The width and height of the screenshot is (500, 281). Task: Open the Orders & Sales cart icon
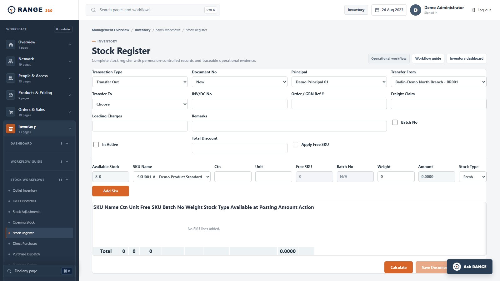(11, 112)
